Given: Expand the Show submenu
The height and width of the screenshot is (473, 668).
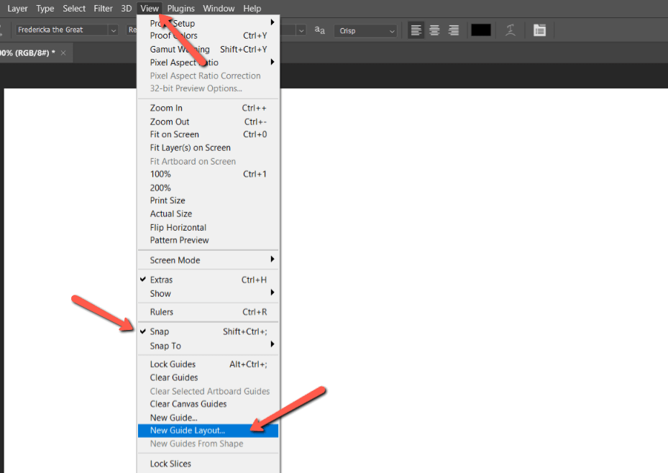Looking at the screenshot, I should click(160, 293).
